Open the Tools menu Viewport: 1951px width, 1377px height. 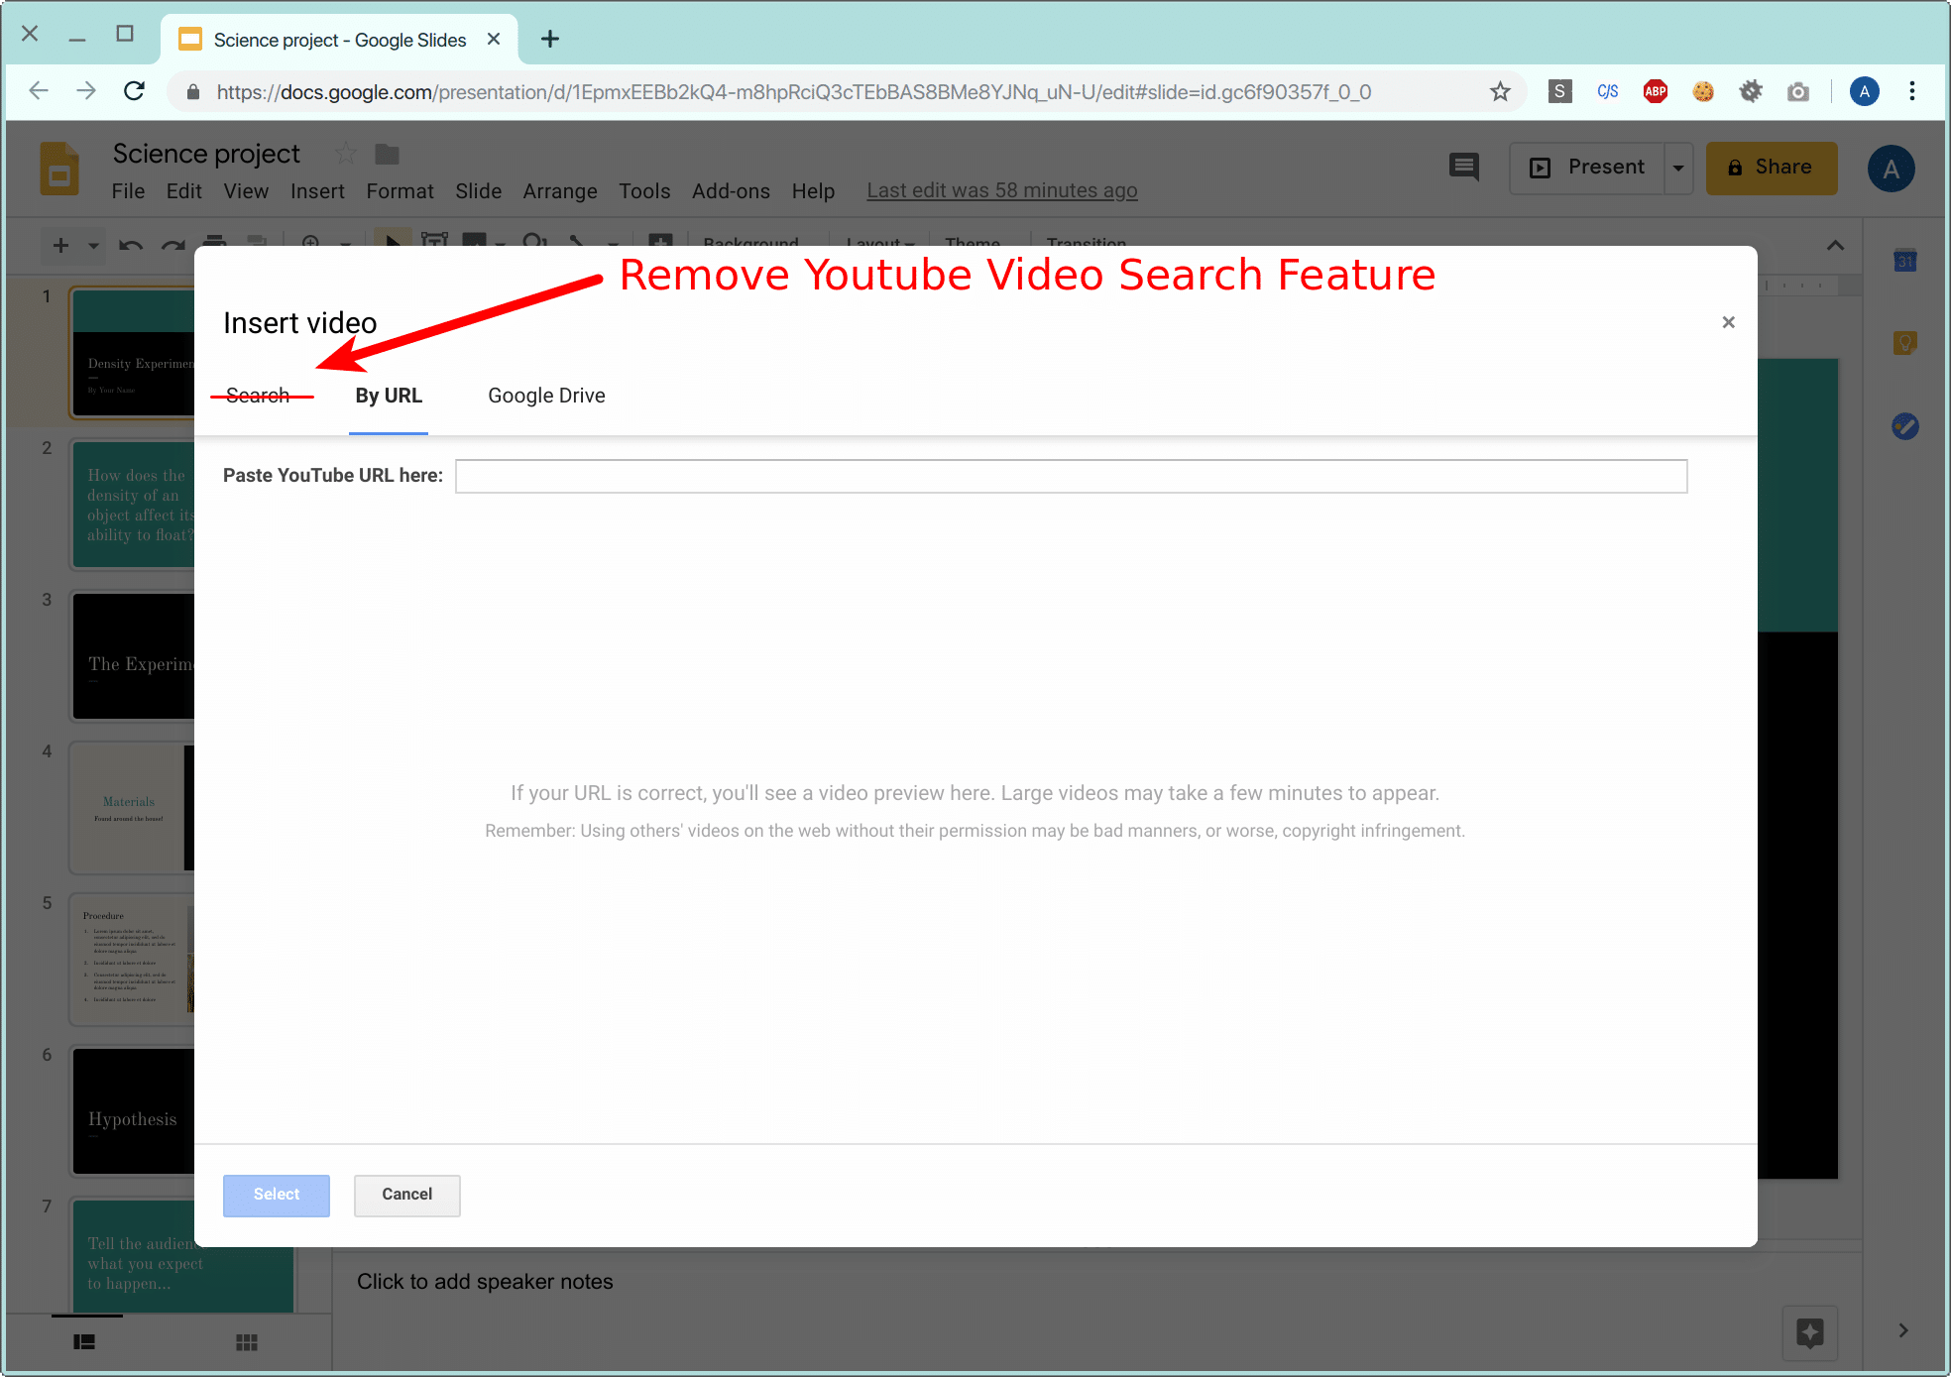coord(644,191)
